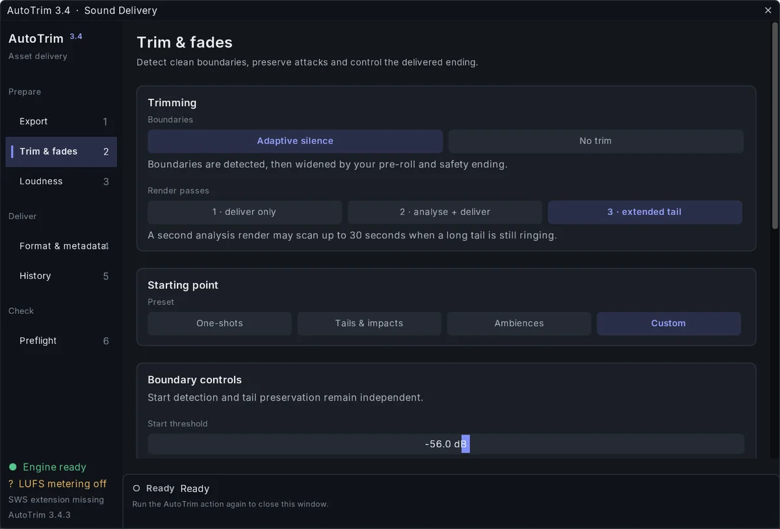Click the vertical scrollbar thumb

pyautogui.click(x=774, y=125)
